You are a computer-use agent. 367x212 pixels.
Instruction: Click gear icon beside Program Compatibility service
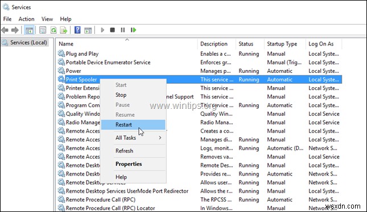click(x=61, y=105)
